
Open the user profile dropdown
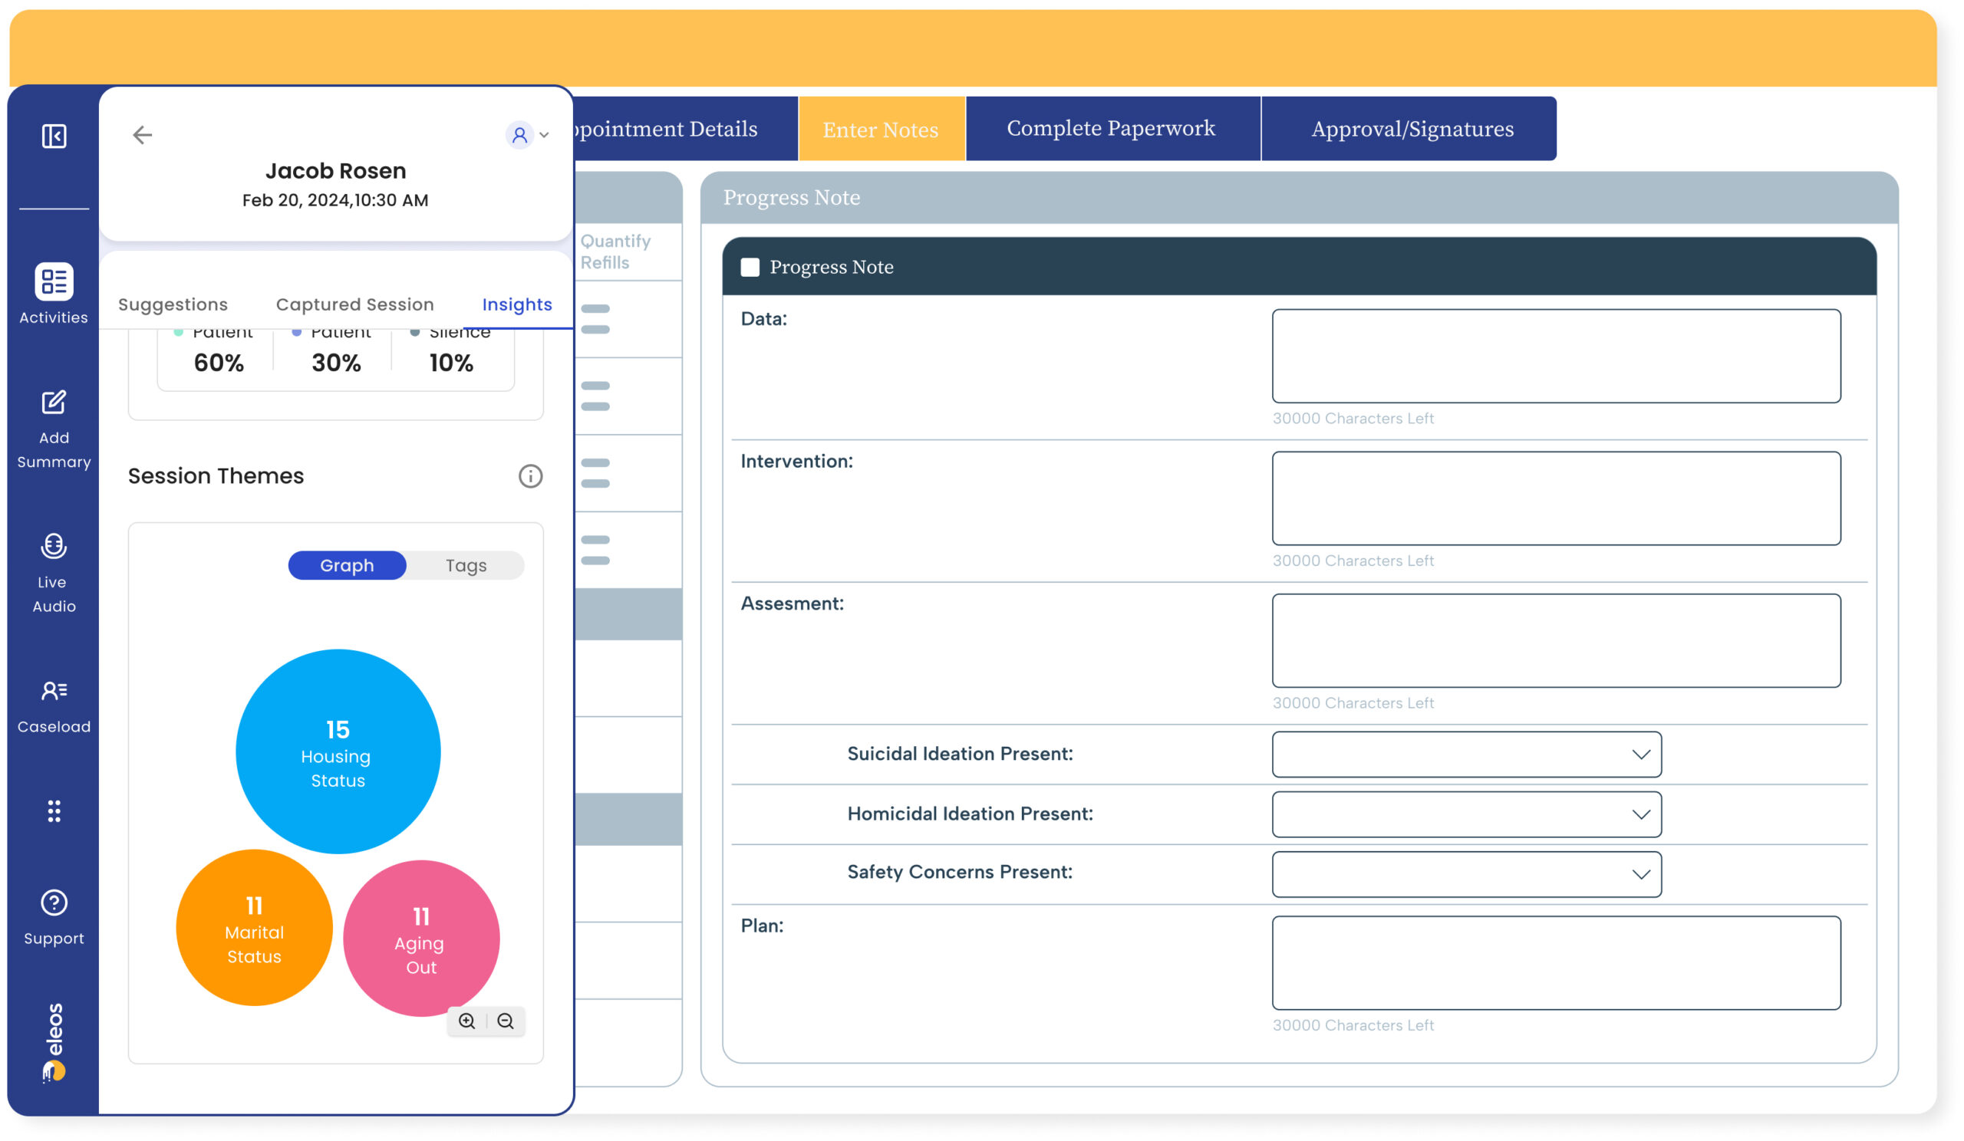[x=528, y=135]
